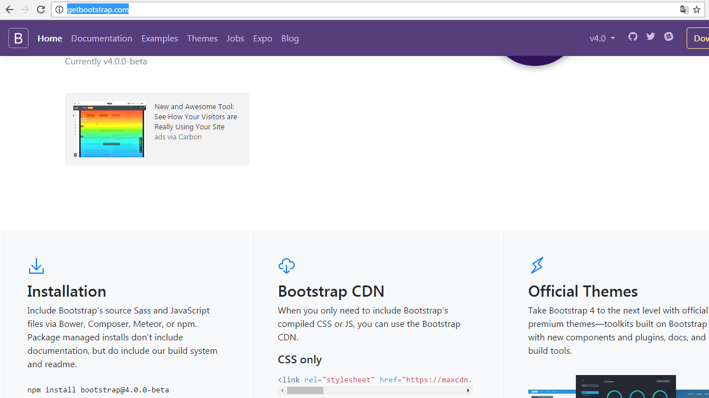
Task: Bookmark this page with star icon
Action: point(697,10)
